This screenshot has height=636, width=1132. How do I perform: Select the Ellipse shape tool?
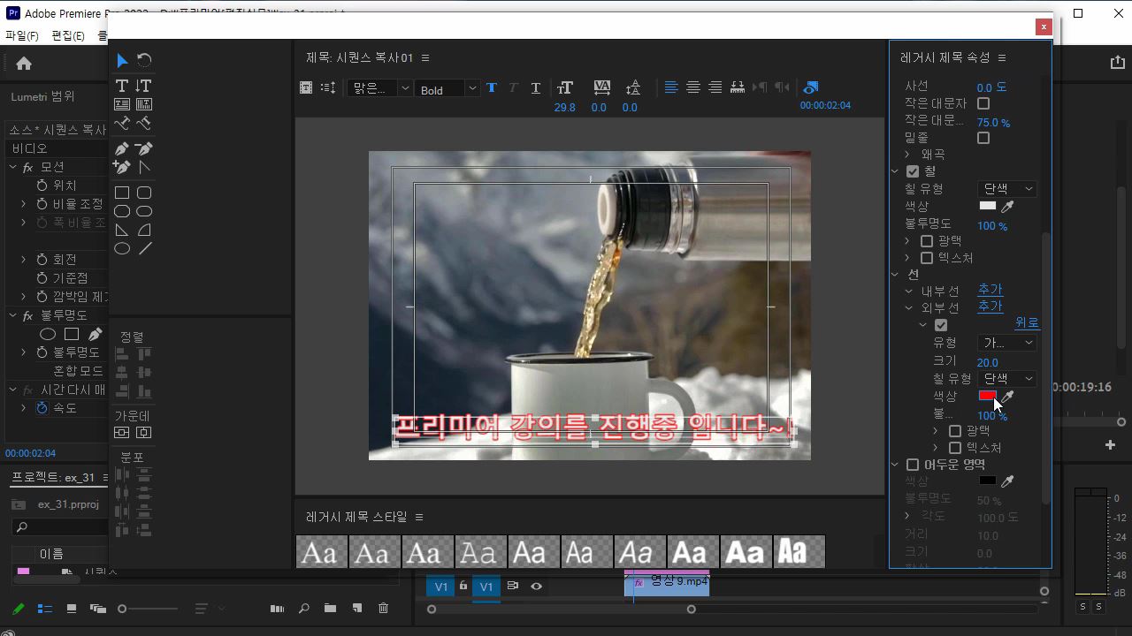point(122,248)
